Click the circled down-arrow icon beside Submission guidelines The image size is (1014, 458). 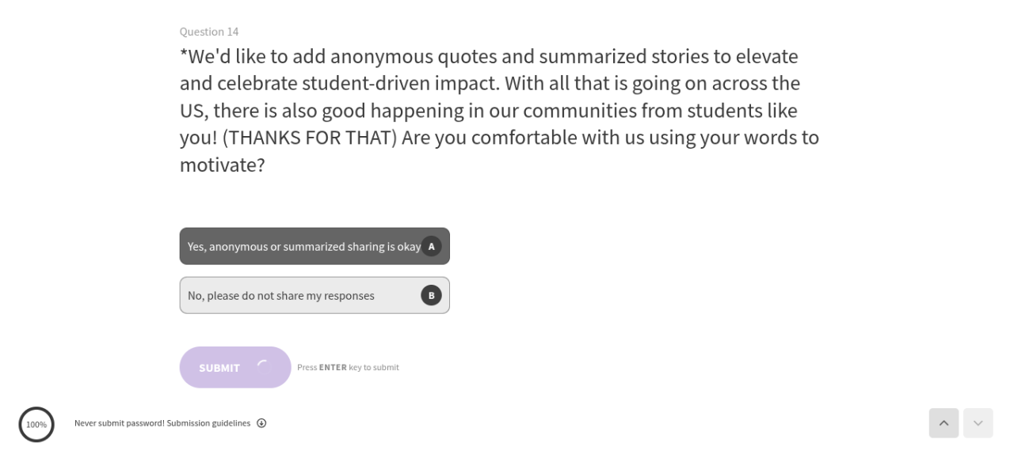(261, 423)
